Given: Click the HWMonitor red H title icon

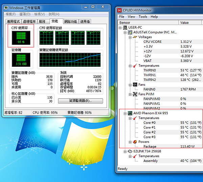Looking at the screenshot, I should 119,10.
